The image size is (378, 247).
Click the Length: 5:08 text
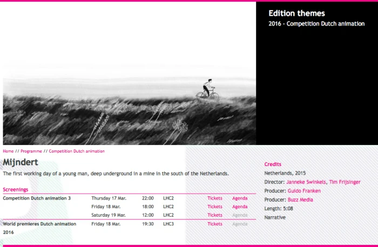coord(279,209)
